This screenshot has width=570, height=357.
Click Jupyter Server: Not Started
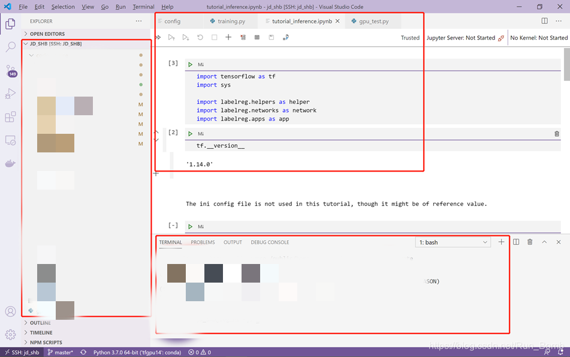pos(465,38)
